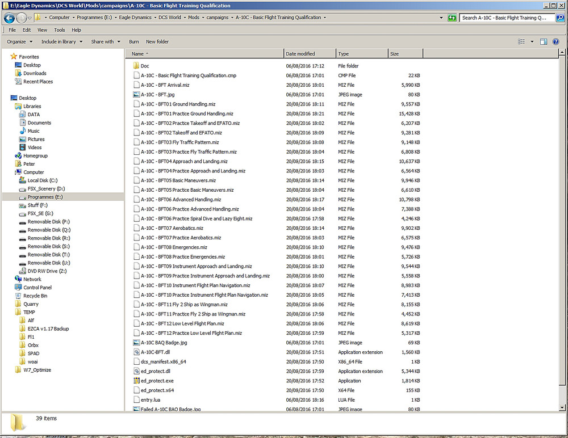Image resolution: width=568 pixels, height=438 pixels.
Task: Expand the recent pages dropdown next to Forward
Action: [x=30, y=18]
